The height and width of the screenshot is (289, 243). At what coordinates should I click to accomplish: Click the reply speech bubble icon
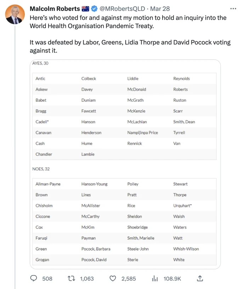(34, 279)
